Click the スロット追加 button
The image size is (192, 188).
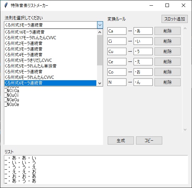tap(175, 19)
